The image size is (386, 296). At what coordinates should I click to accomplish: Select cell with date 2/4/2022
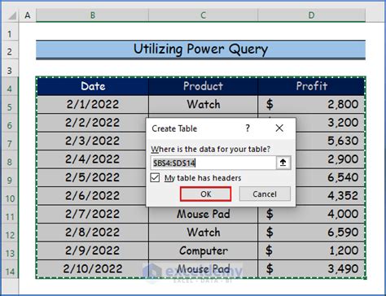tap(93, 159)
